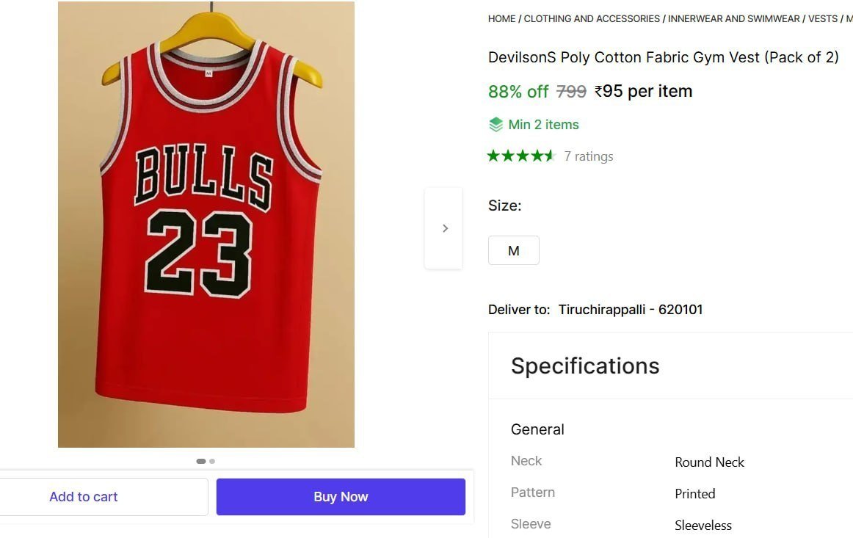853x538 pixels.
Task: Click the 88% off discount text
Action: point(518,92)
